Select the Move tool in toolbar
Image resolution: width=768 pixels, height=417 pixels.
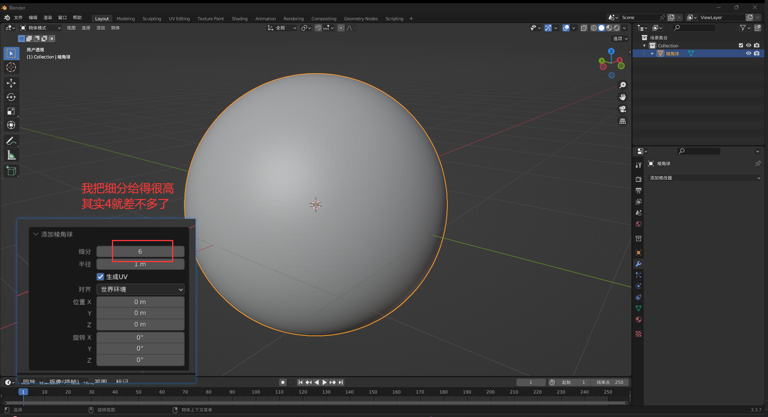11,83
